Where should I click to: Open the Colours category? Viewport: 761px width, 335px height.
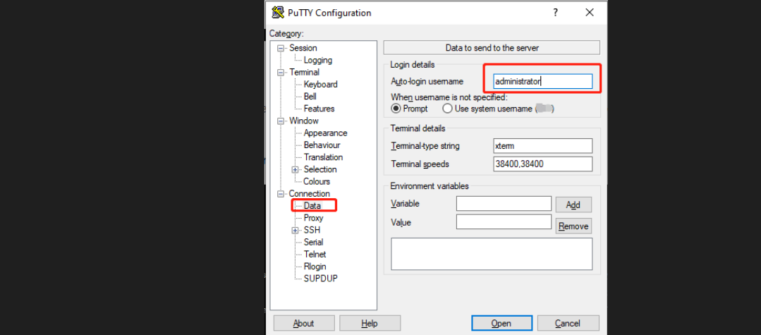[317, 181]
